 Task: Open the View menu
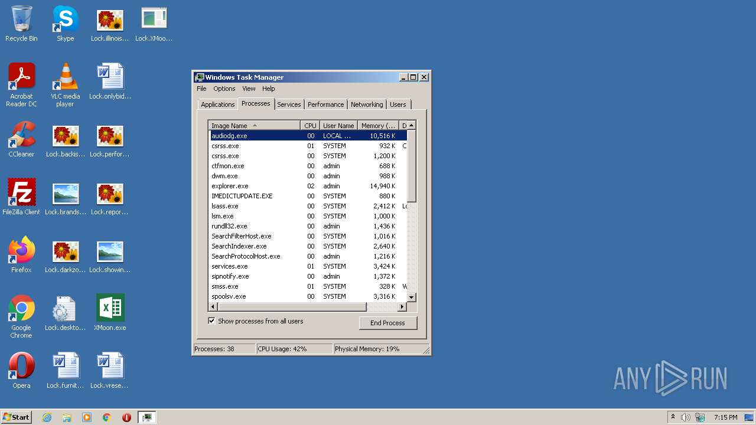pyautogui.click(x=249, y=89)
